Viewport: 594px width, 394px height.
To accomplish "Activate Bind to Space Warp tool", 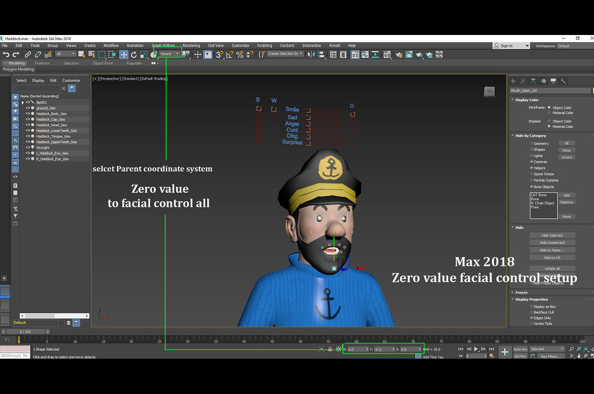I will point(48,55).
